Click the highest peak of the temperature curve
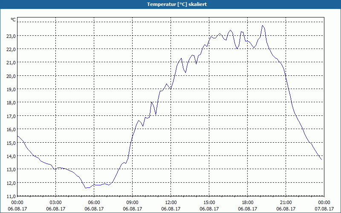Screen dimensions: 341x213 pyautogui.click(x=263, y=26)
